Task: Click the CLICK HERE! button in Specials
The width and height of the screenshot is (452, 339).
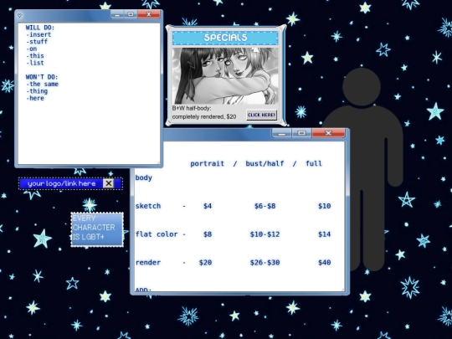Action: 261,115
